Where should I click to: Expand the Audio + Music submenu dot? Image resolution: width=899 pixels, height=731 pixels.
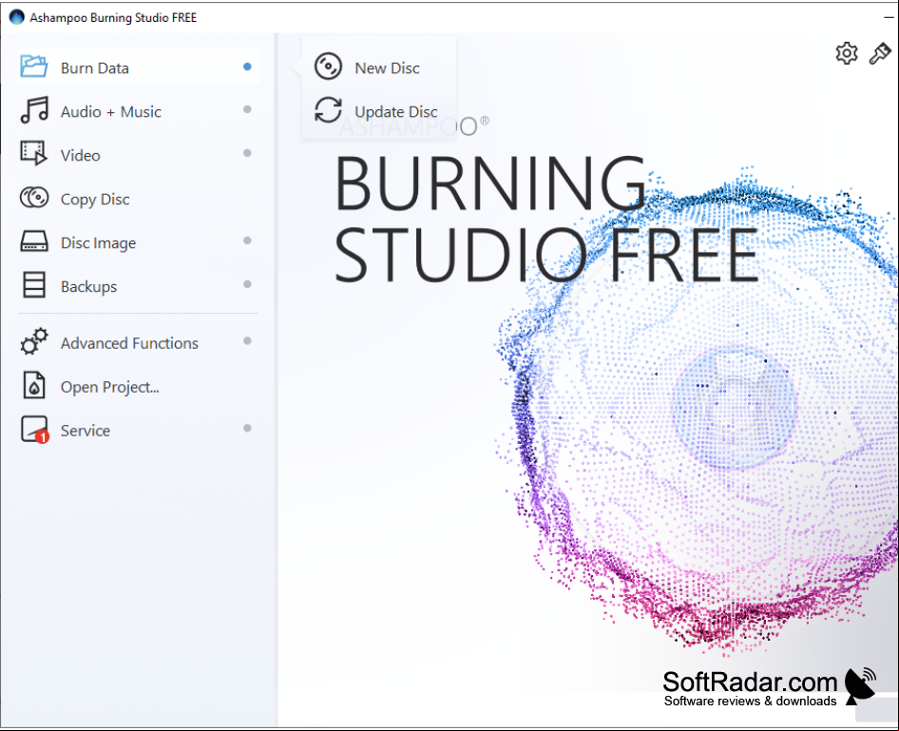pos(247,109)
